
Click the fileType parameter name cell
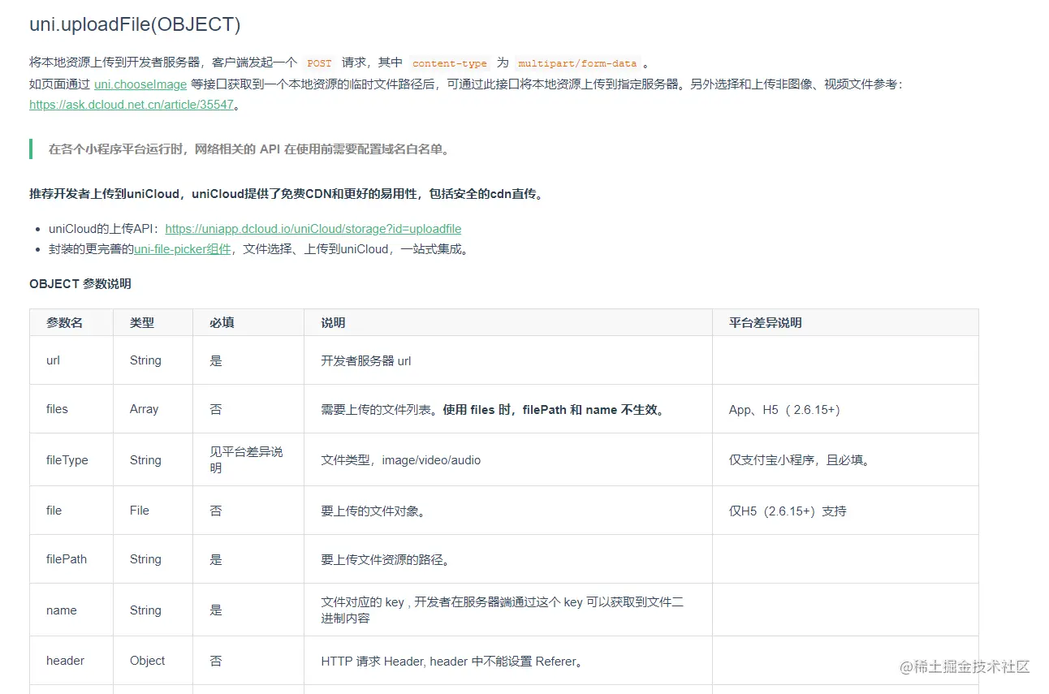[71, 460]
